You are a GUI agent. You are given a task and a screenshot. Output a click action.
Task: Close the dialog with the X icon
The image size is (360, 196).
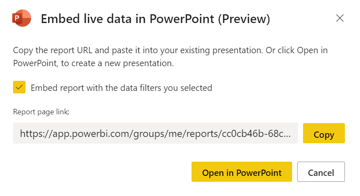(x=339, y=18)
